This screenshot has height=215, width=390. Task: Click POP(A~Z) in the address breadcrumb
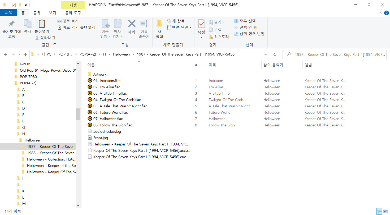click(x=88, y=54)
